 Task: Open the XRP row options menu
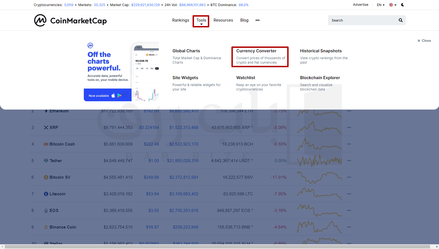349,128
